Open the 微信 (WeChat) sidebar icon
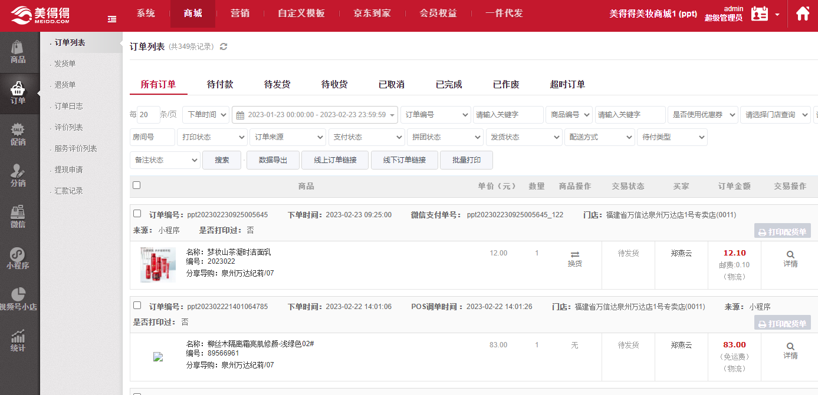This screenshot has height=395, width=818. click(x=18, y=217)
